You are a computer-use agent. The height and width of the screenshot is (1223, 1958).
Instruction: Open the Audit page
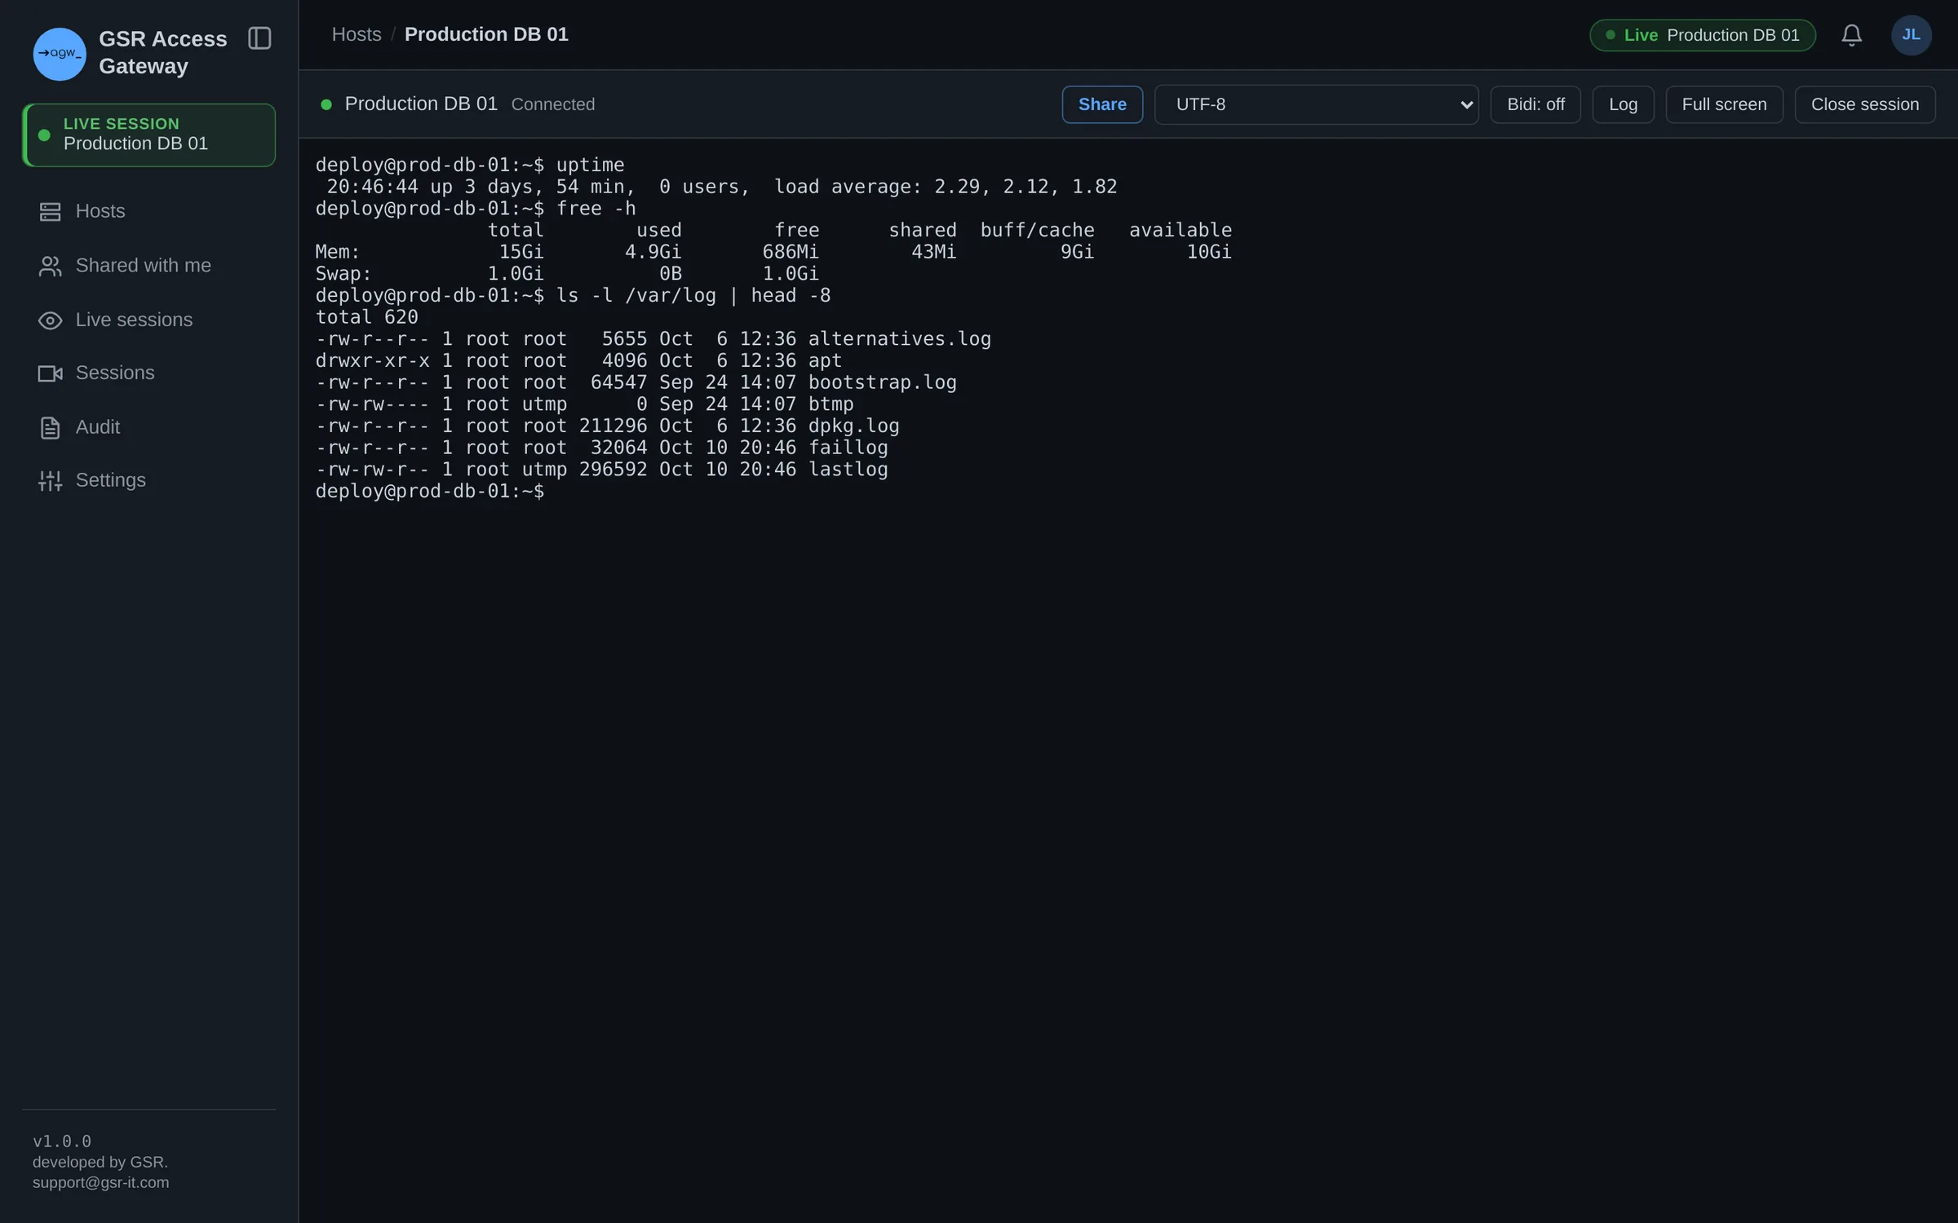point(148,427)
